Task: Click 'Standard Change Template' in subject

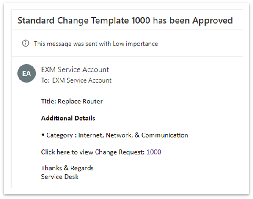Action: [73, 21]
